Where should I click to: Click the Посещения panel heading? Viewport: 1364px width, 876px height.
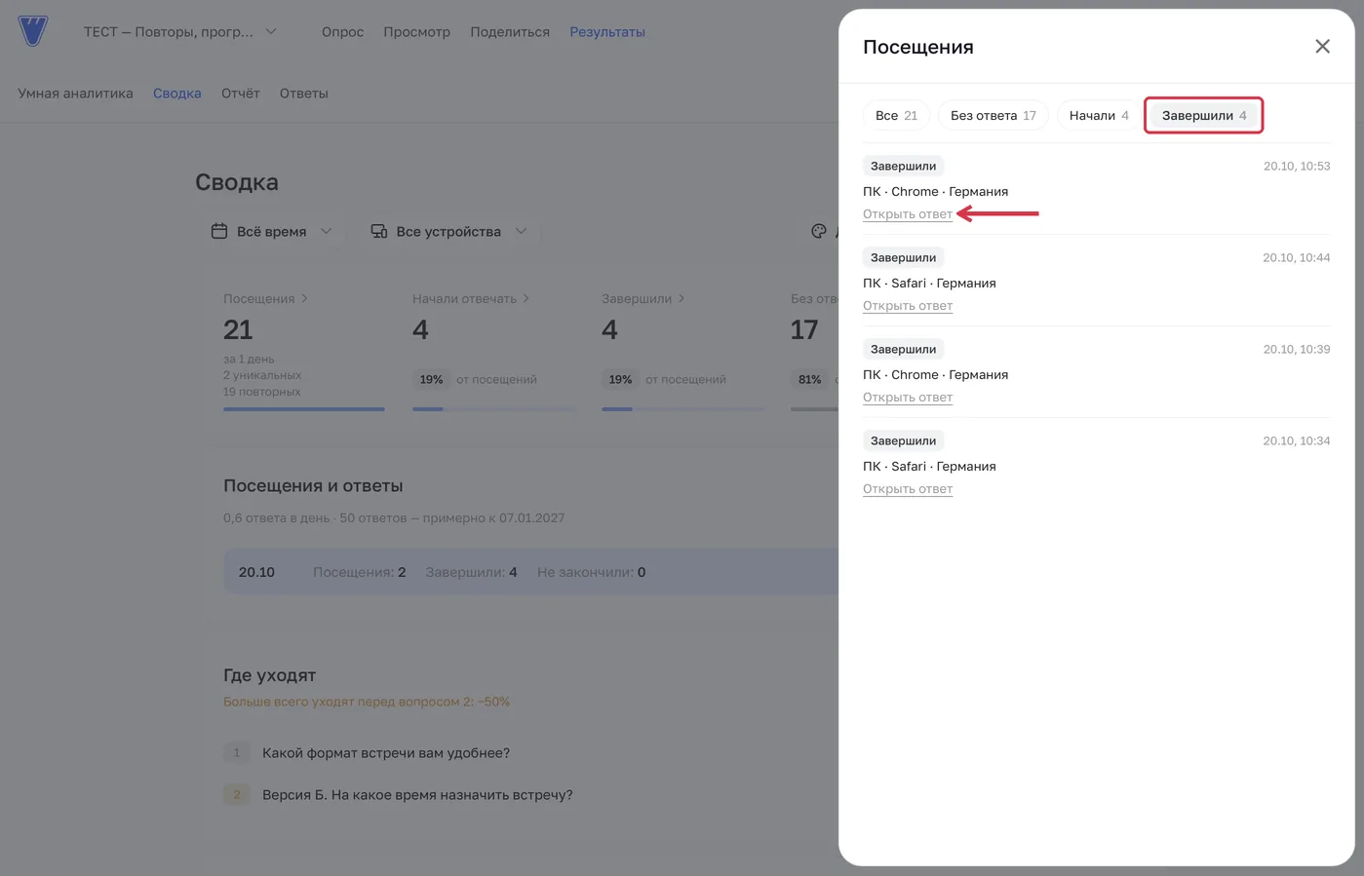pos(918,47)
